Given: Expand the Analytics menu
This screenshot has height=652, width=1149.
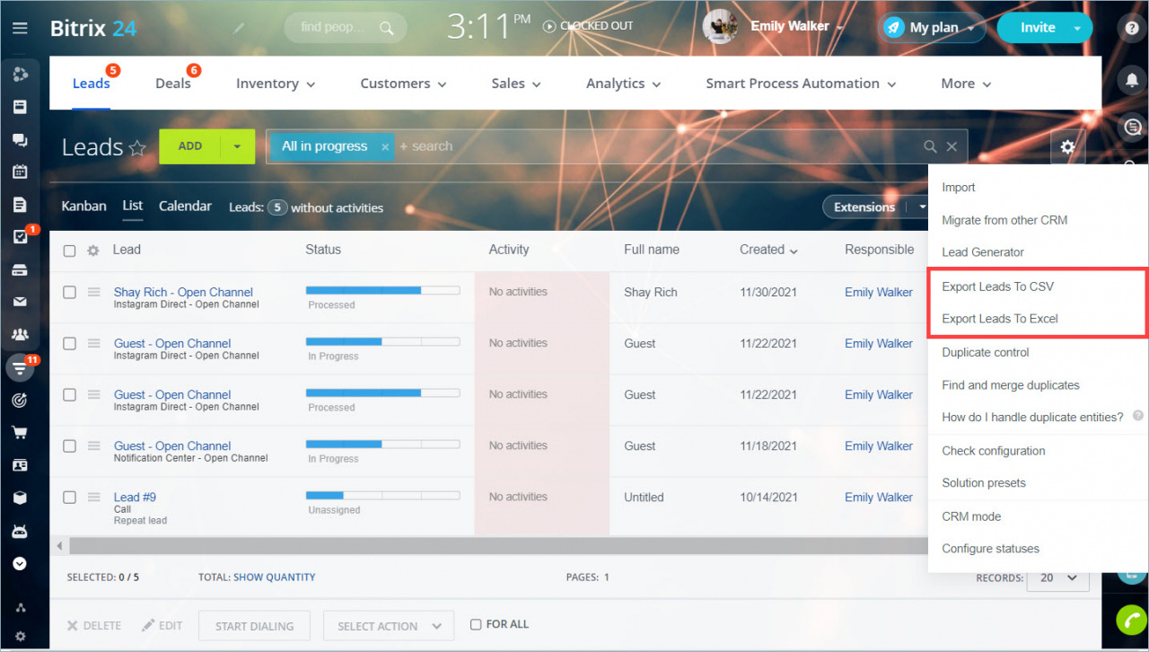Looking at the screenshot, I should (x=623, y=84).
